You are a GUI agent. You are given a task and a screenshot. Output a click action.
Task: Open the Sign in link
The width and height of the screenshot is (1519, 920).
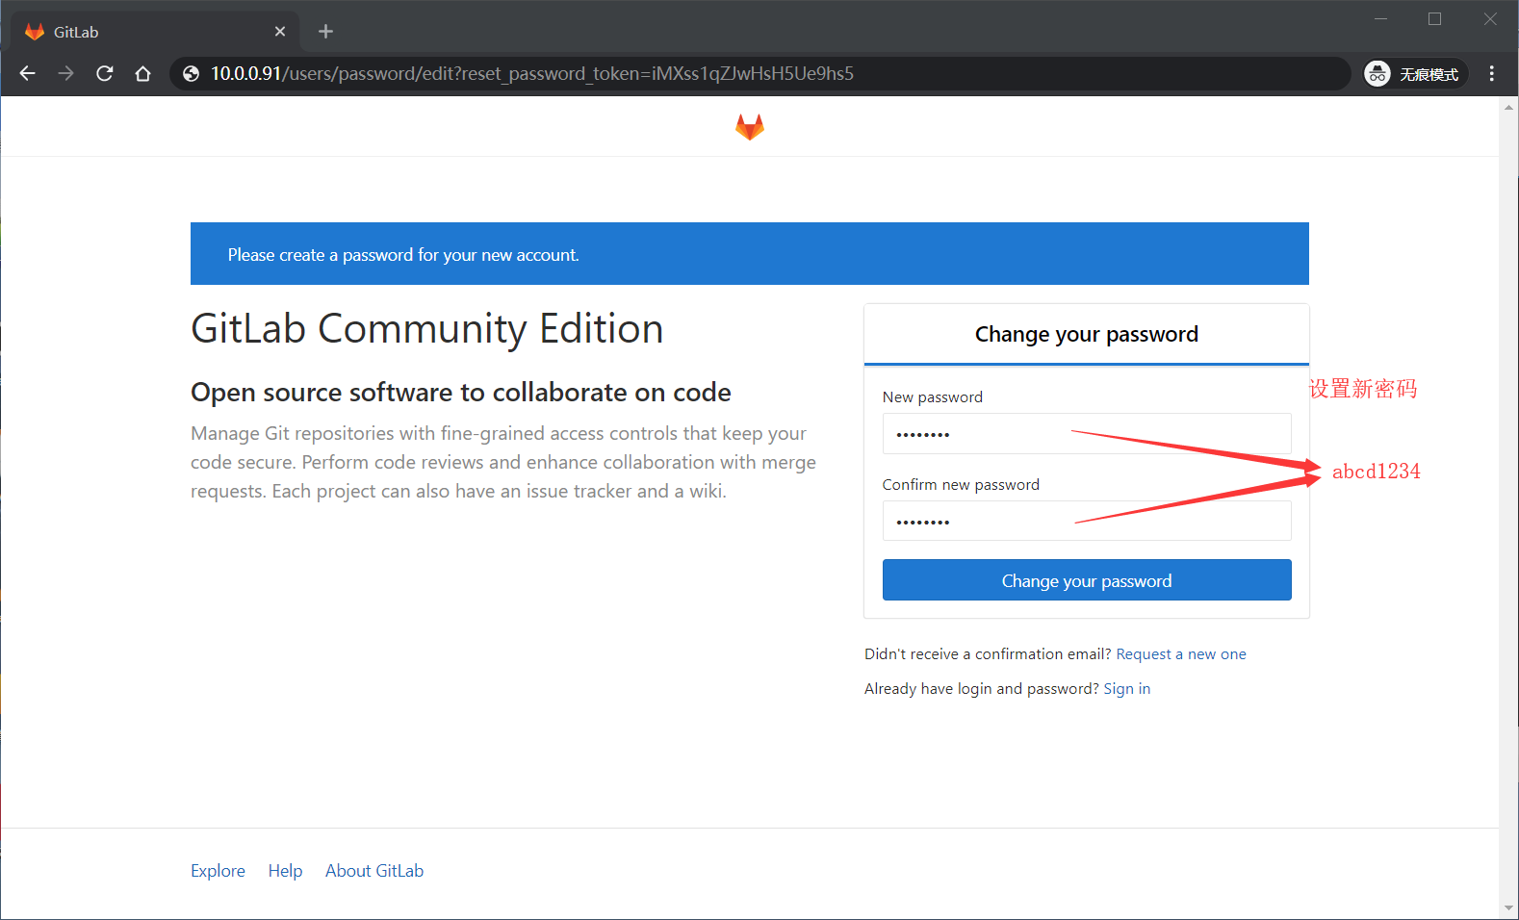click(x=1127, y=689)
